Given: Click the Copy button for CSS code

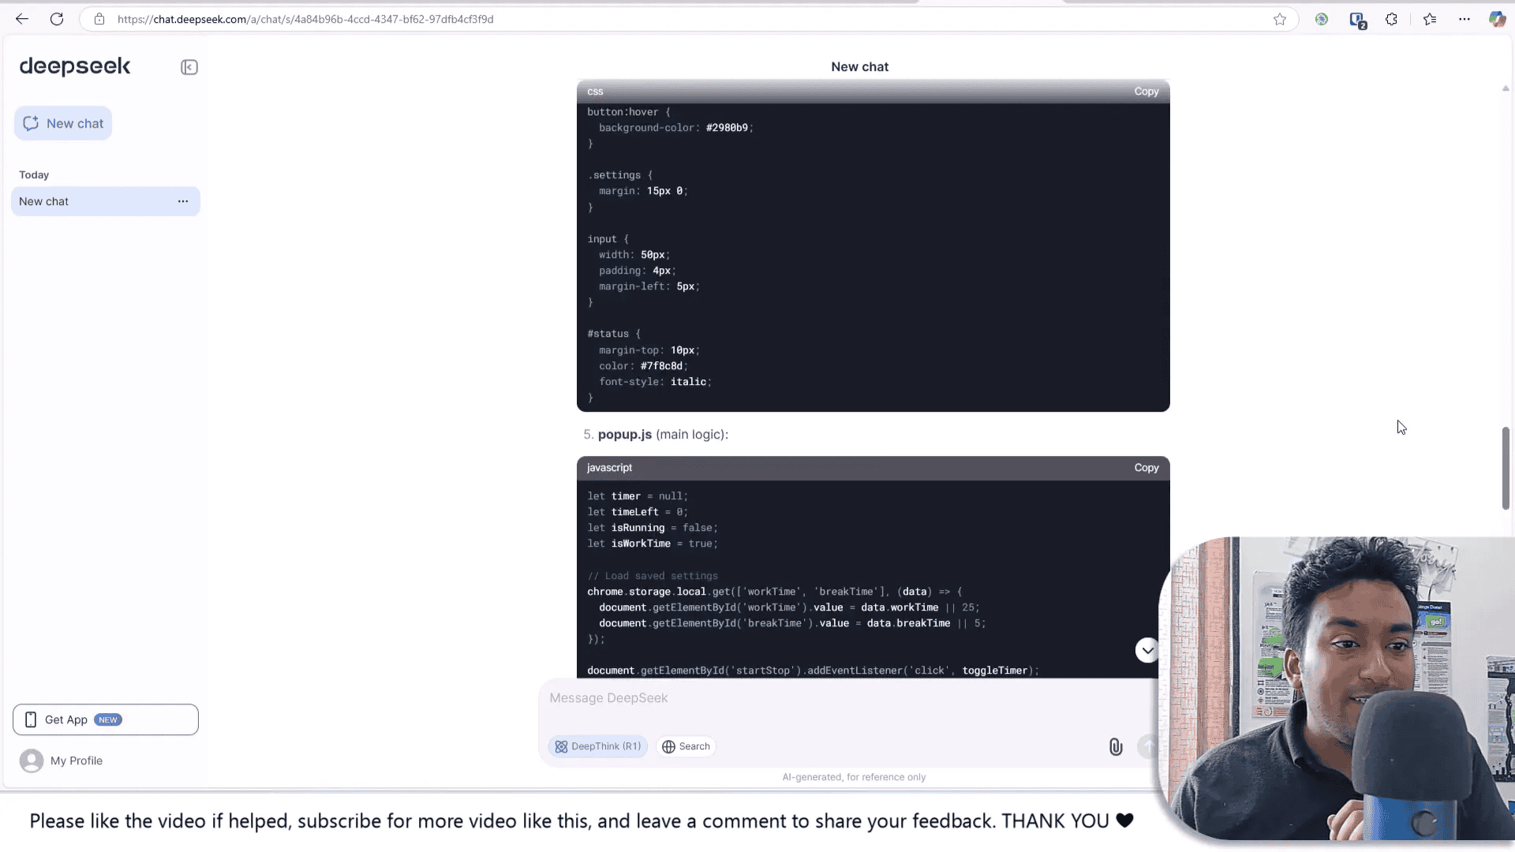Looking at the screenshot, I should (1146, 91).
